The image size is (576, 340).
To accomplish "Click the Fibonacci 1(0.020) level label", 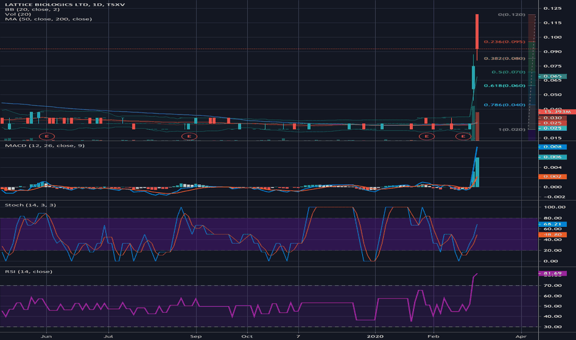I will pyautogui.click(x=512, y=129).
